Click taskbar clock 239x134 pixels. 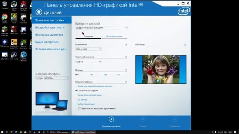click(230, 132)
